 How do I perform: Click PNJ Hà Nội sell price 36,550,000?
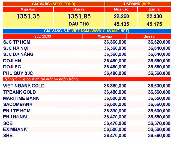(x=159, y=117)
